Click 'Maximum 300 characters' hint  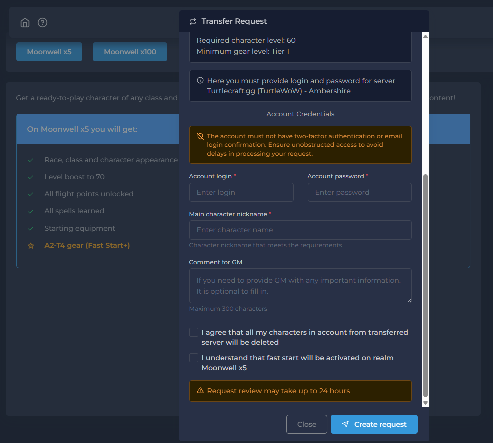click(x=228, y=309)
